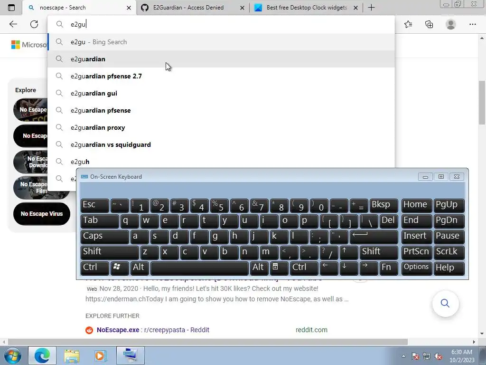Click the Help key on On-Screen Keyboard

(x=449, y=268)
